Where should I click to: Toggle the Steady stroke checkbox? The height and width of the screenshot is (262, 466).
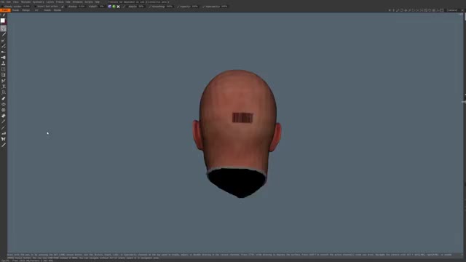(2, 7)
